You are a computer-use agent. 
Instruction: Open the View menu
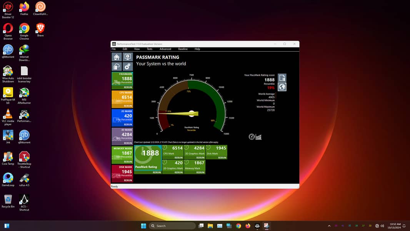coord(137,49)
